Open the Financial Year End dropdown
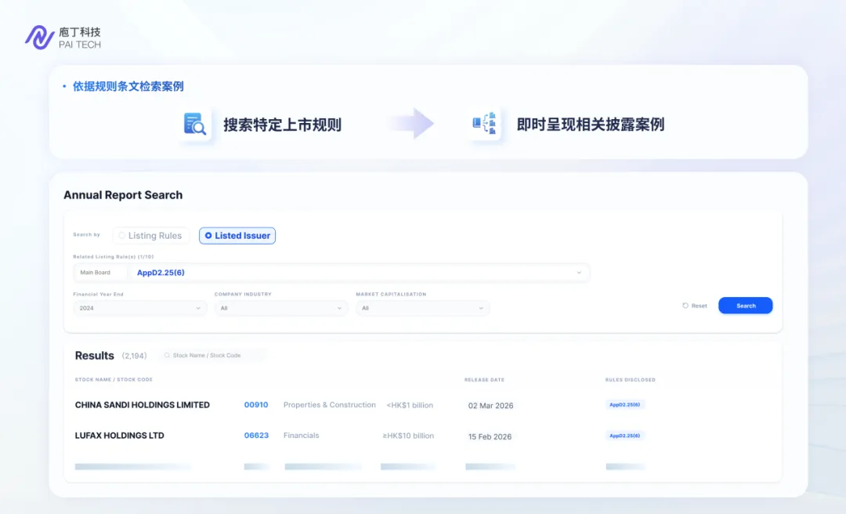Viewport: 846px width, 514px height. pyautogui.click(x=141, y=308)
